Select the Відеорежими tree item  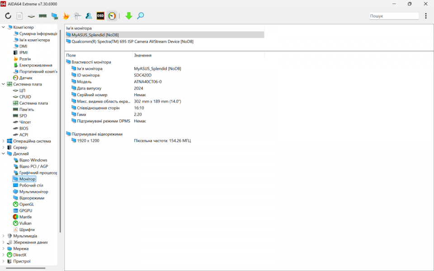[29, 198]
